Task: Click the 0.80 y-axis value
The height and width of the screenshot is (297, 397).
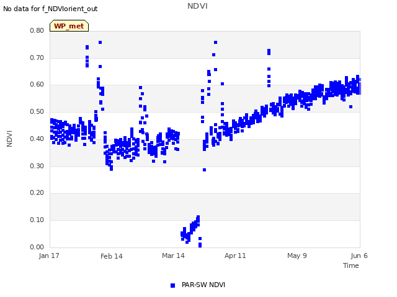Action: tap(37, 30)
